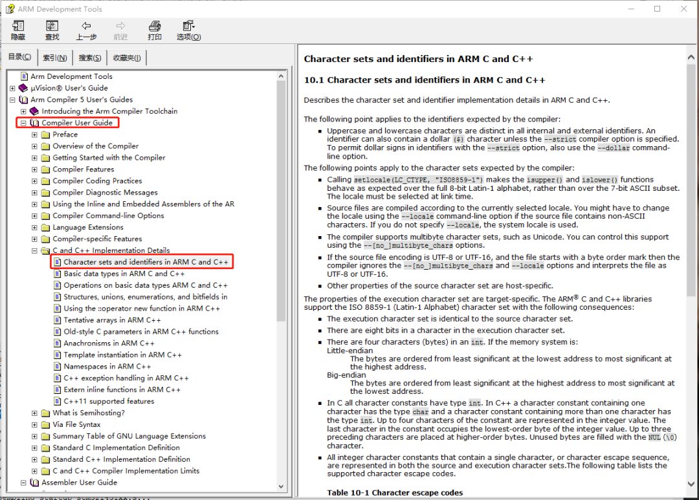The width and height of the screenshot is (699, 500).
Task: Open C++ exception handling in ARM C++ topic
Action: click(x=126, y=378)
